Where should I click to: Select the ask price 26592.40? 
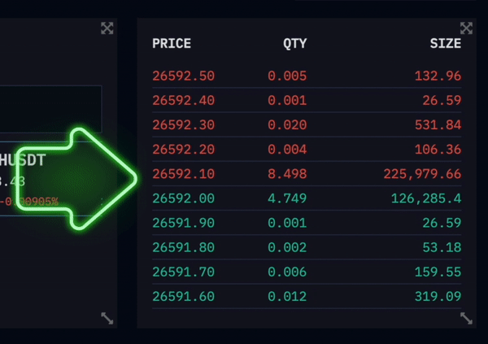click(183, 101)
